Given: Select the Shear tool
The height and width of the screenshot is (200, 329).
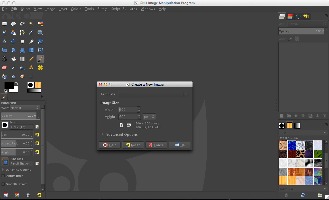Looking at the screenshot, I should coord(13,50).
